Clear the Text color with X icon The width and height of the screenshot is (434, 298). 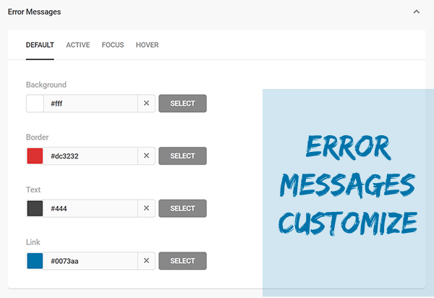pyautogui.click(x=146, y=208)
